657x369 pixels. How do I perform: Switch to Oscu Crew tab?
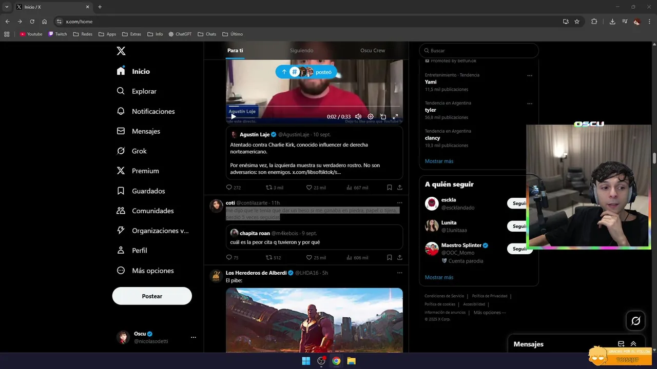pyautogui.click(x=373, y=51)
